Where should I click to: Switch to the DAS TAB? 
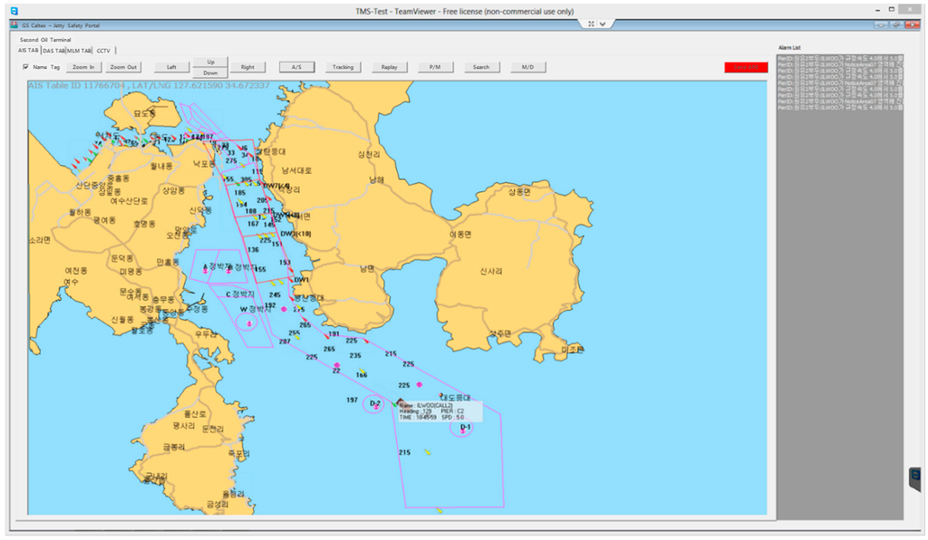pos(53,51)
